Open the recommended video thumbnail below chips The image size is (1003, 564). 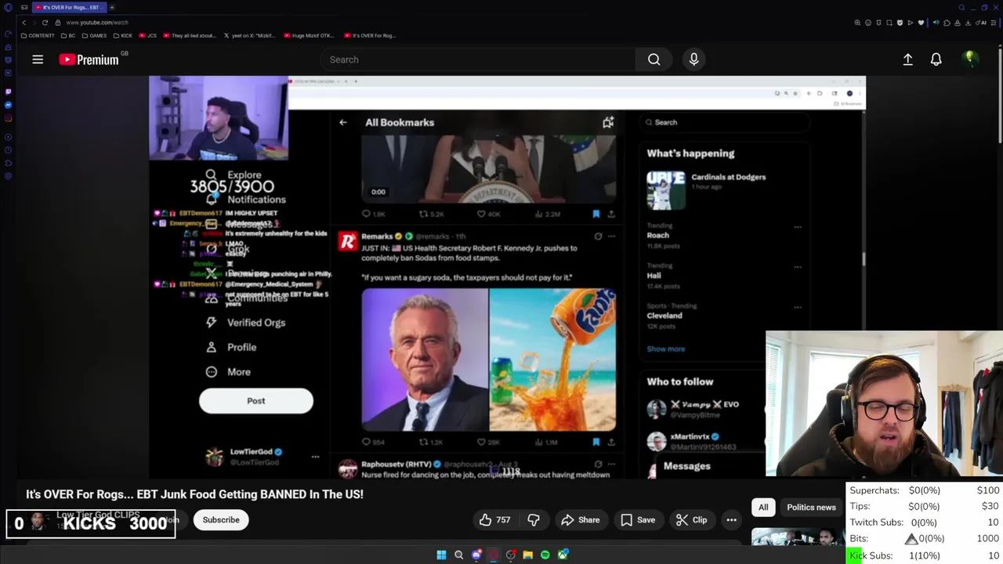[798, 537]
